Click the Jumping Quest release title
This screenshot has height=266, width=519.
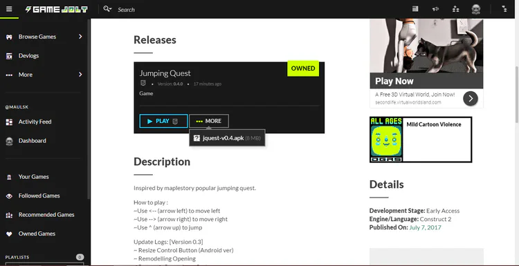pyautogui.click(x=165, y=73)
